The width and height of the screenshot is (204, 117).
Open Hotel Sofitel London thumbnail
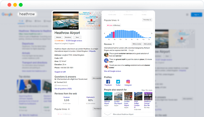point(138,96)
